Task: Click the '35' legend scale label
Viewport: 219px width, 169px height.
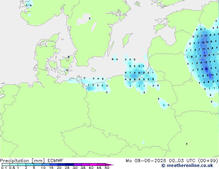Action: click(83, 168)
